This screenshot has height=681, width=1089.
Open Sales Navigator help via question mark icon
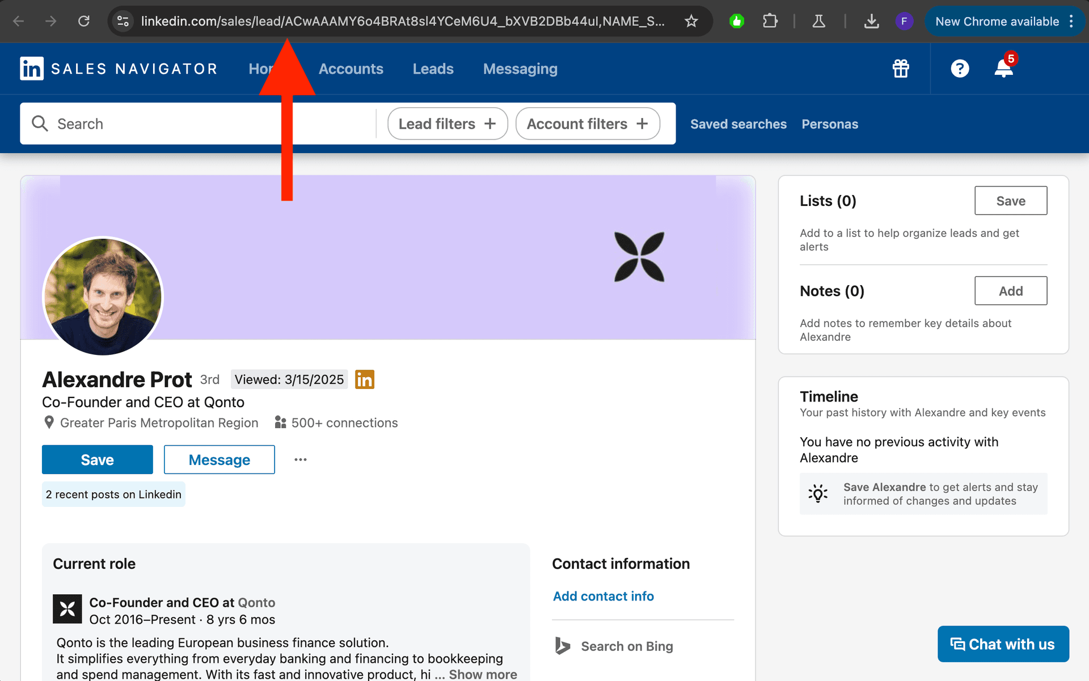(960, 69)
